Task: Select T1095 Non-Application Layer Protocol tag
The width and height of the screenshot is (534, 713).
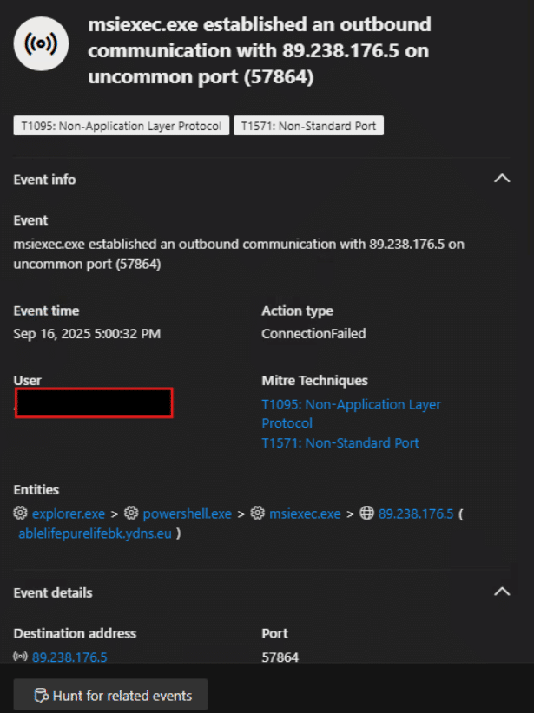Action: pyautogui.click(x=122, y=126)
